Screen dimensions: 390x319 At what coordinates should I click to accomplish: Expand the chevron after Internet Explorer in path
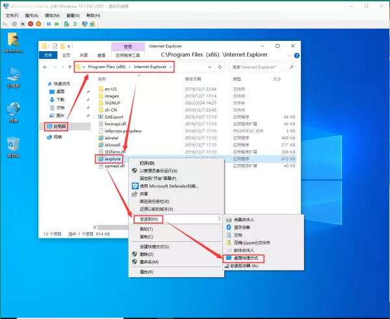pyautogui.click(x=170, y=67)
